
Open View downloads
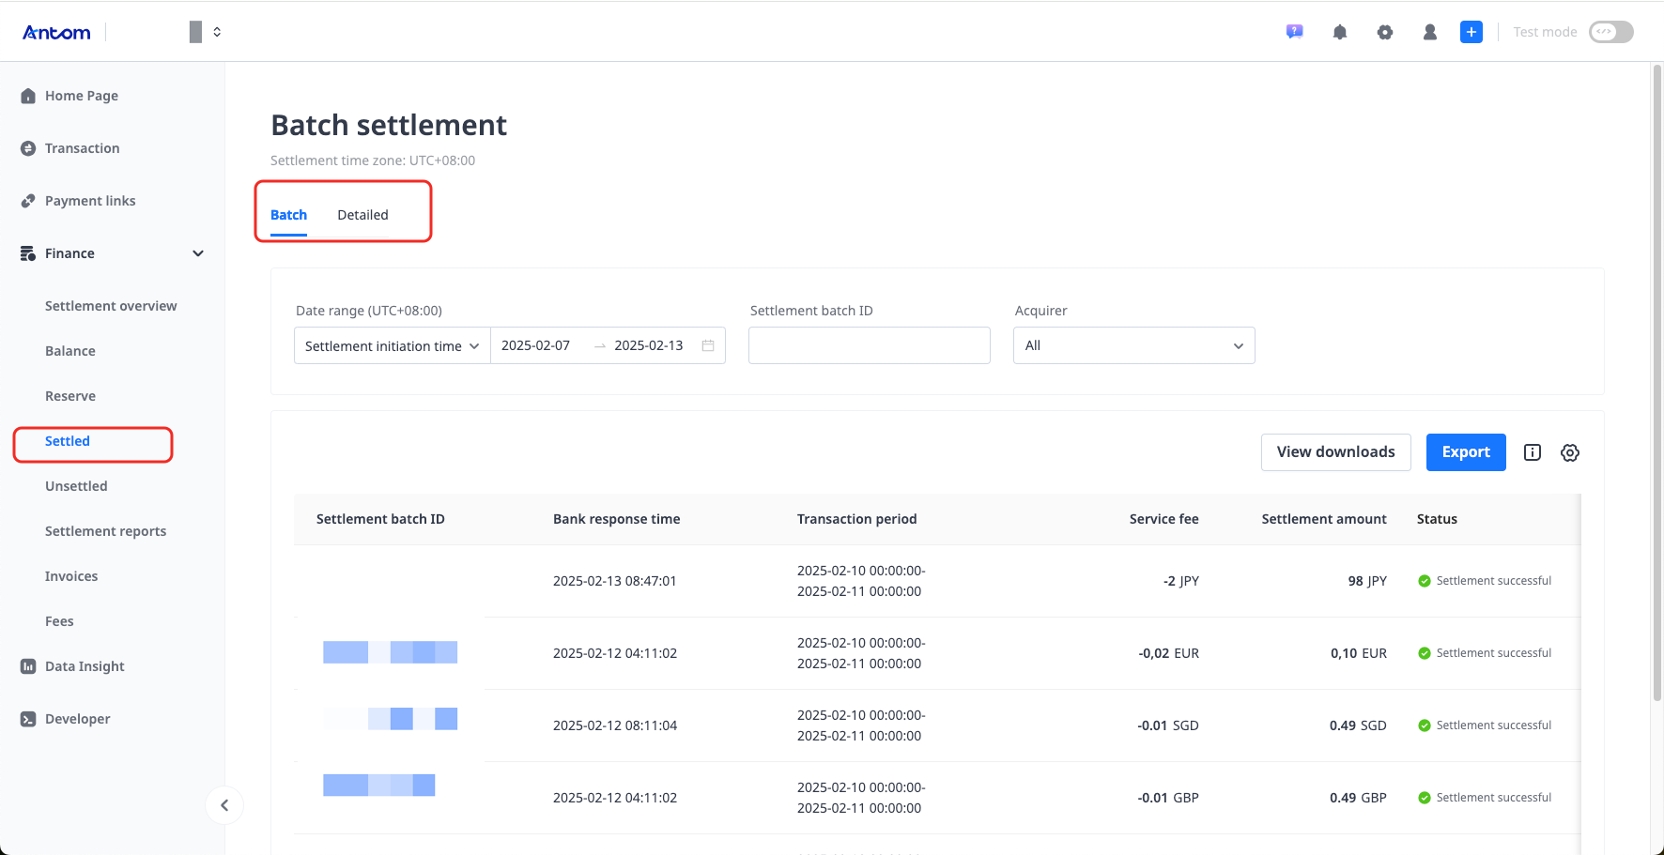pyautogui.click(x=1335, y=451)
